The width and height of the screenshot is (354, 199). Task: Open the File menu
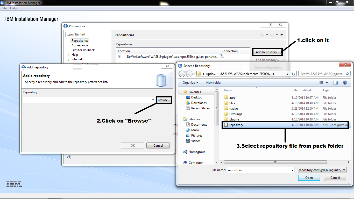[4, 8]
